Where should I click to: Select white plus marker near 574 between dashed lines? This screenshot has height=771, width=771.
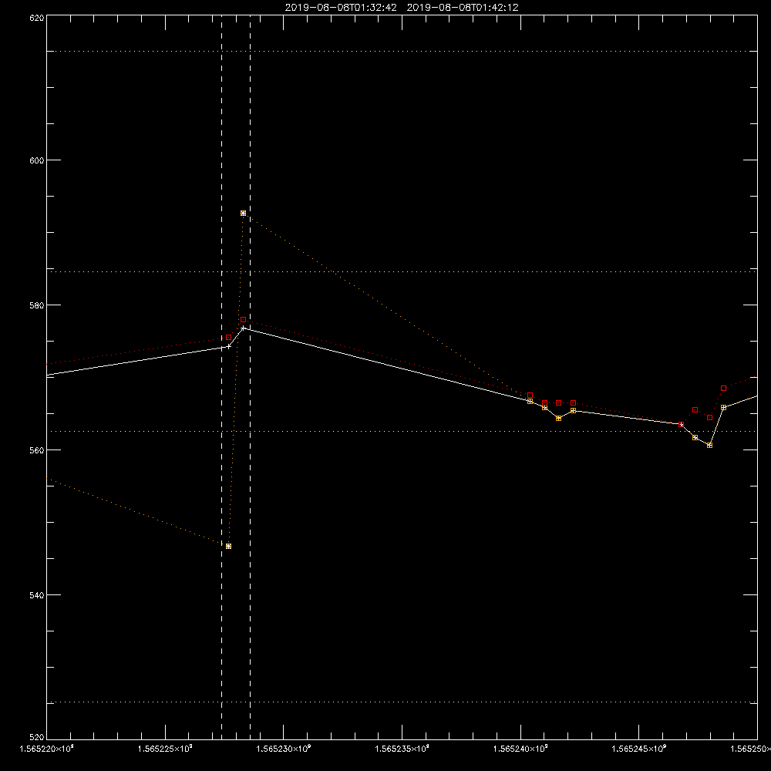click(229, 347)
